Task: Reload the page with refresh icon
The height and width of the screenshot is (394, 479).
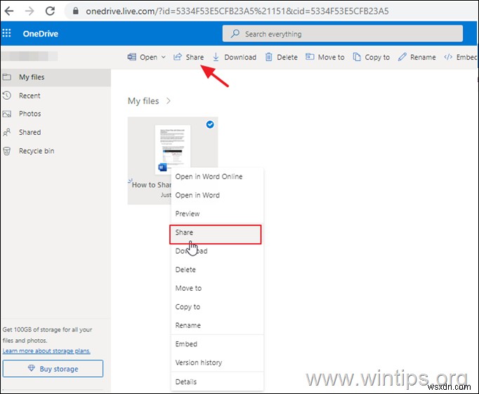Action: [50, 11]
